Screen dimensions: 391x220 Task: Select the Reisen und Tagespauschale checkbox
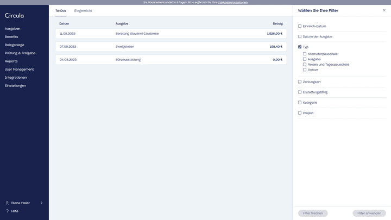pyautogui.click(x=305, y=65)
